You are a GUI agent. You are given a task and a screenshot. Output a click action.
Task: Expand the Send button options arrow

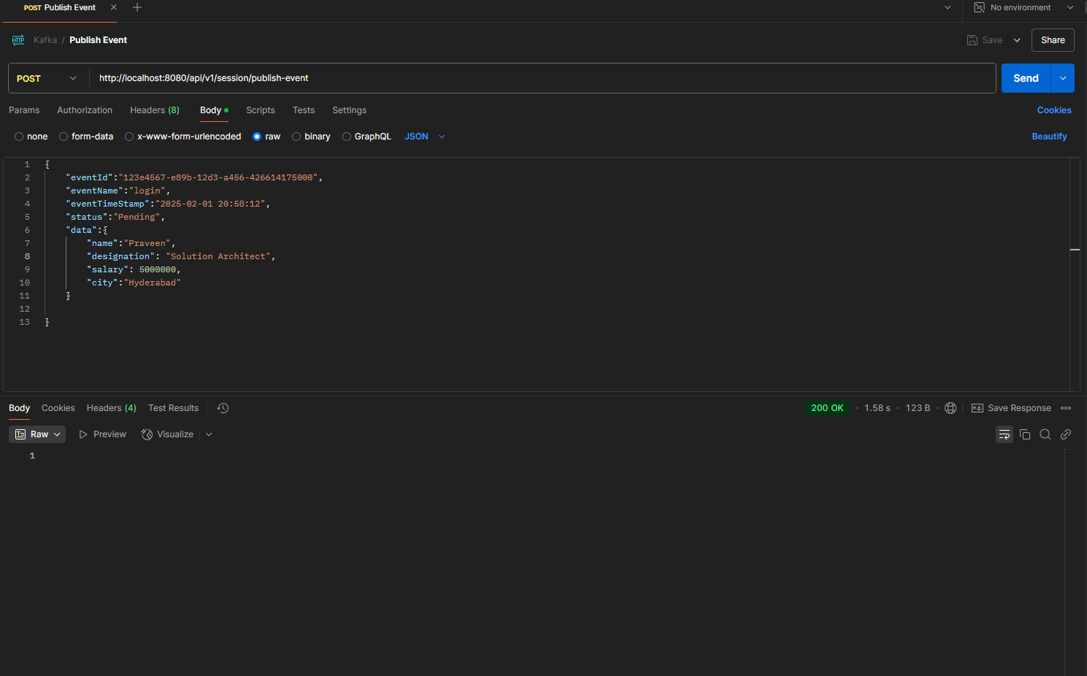click(x=1062, y=78)
